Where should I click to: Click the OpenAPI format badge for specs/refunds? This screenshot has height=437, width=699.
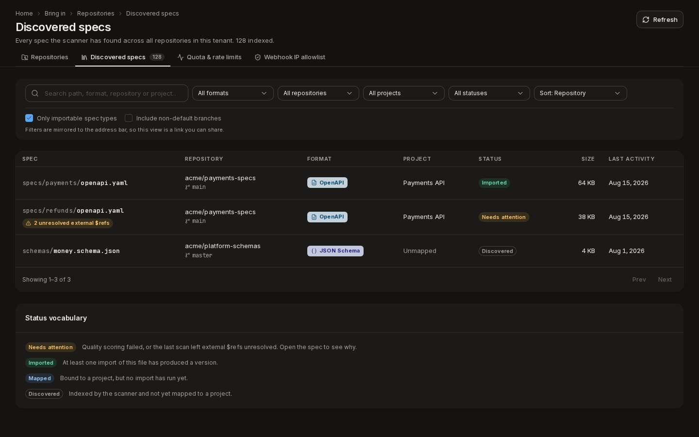(x=327, y=217)
